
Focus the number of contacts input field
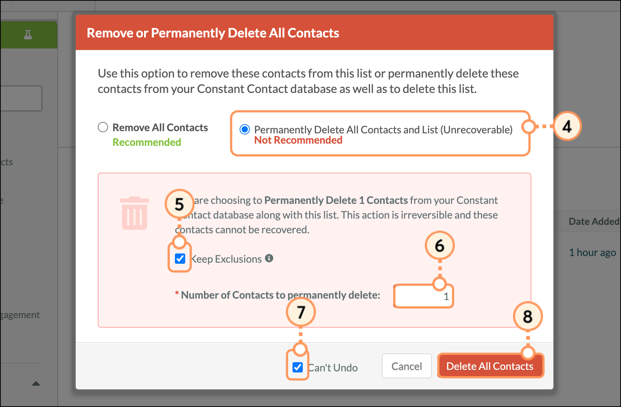(423, 296)
